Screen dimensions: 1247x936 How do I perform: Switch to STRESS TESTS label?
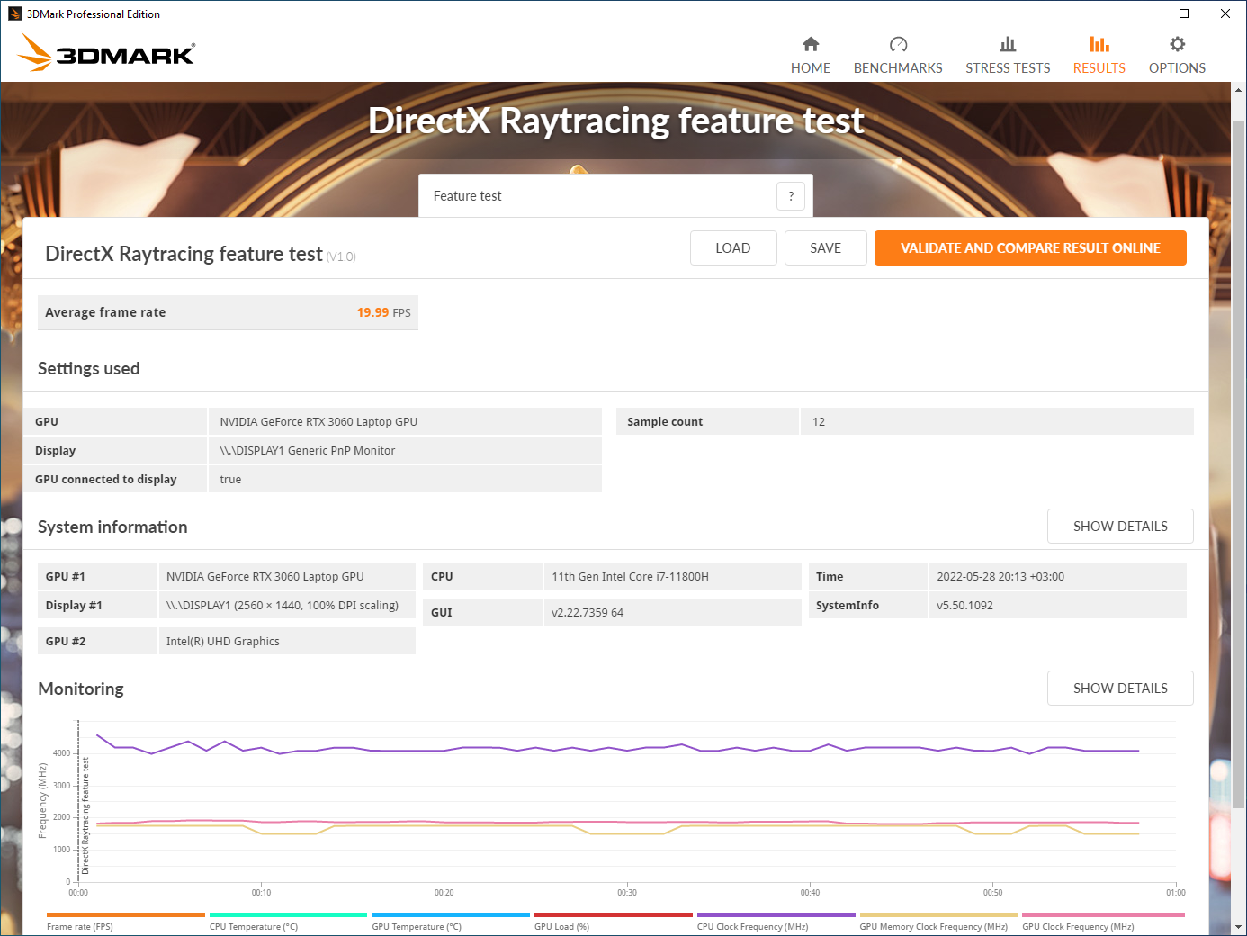(x=1008, y=68)
